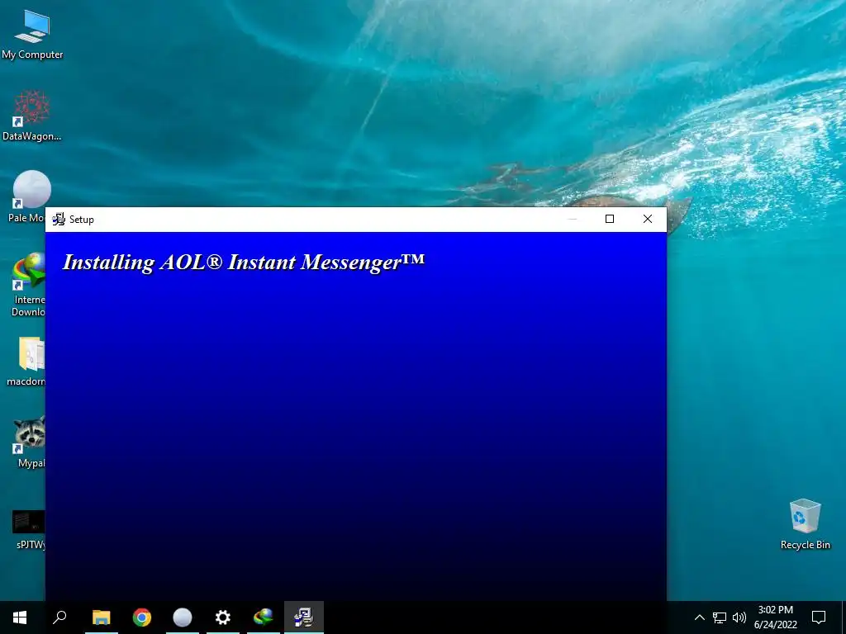Open File Explorer from the taskbar

pos(102,617)
